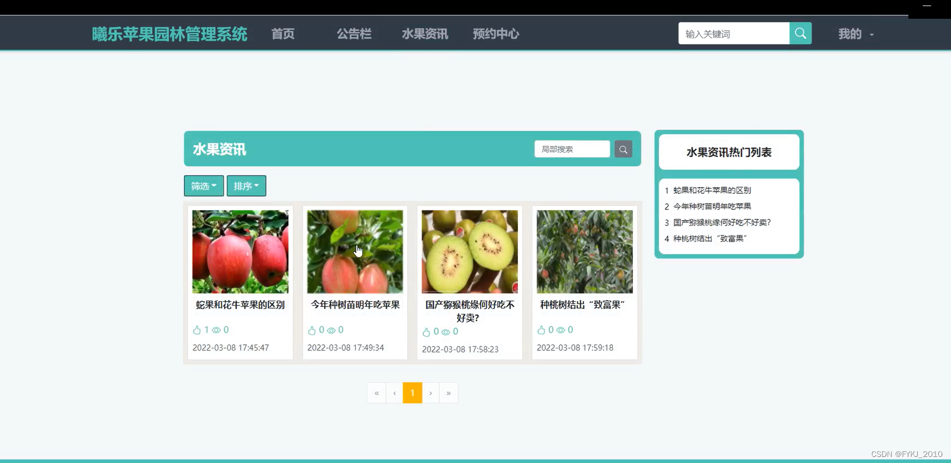The width and height of the screenshot is (951, 463).
Task: Open 公告栏 in the navigation bar
Action: [x=354, y=34]
